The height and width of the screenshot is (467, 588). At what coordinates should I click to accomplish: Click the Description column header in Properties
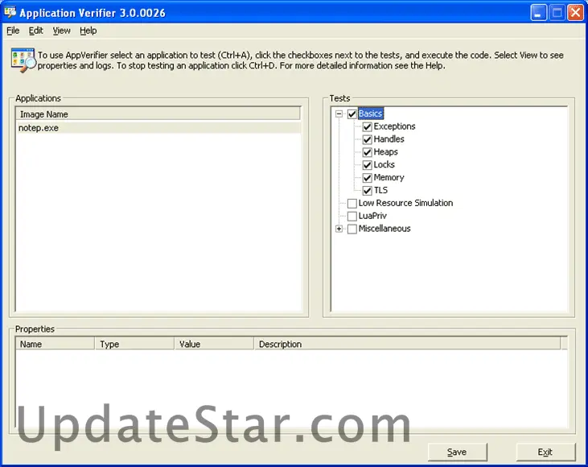click(407, 344)
